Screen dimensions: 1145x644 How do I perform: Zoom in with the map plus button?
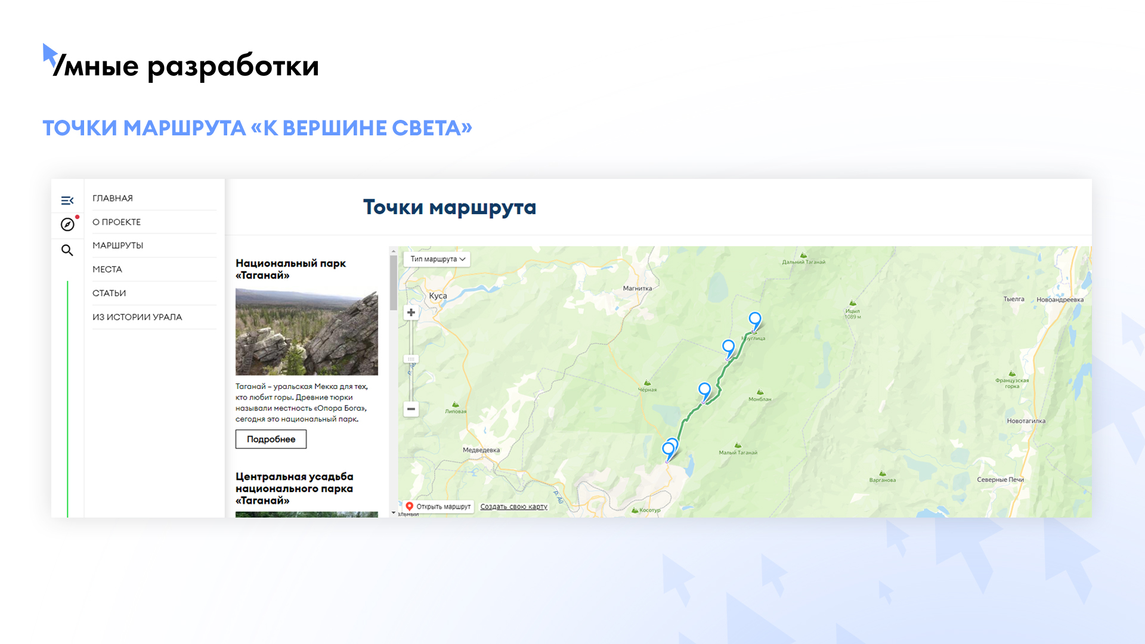click(x=411, y=312)
